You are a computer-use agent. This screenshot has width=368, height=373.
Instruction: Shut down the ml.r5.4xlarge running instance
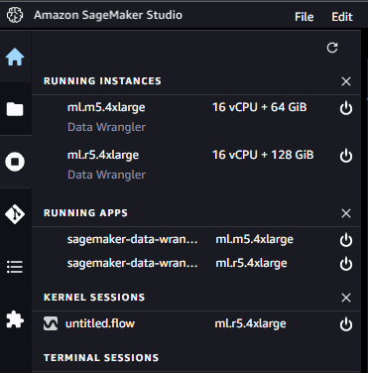click(x=346, y=156)
